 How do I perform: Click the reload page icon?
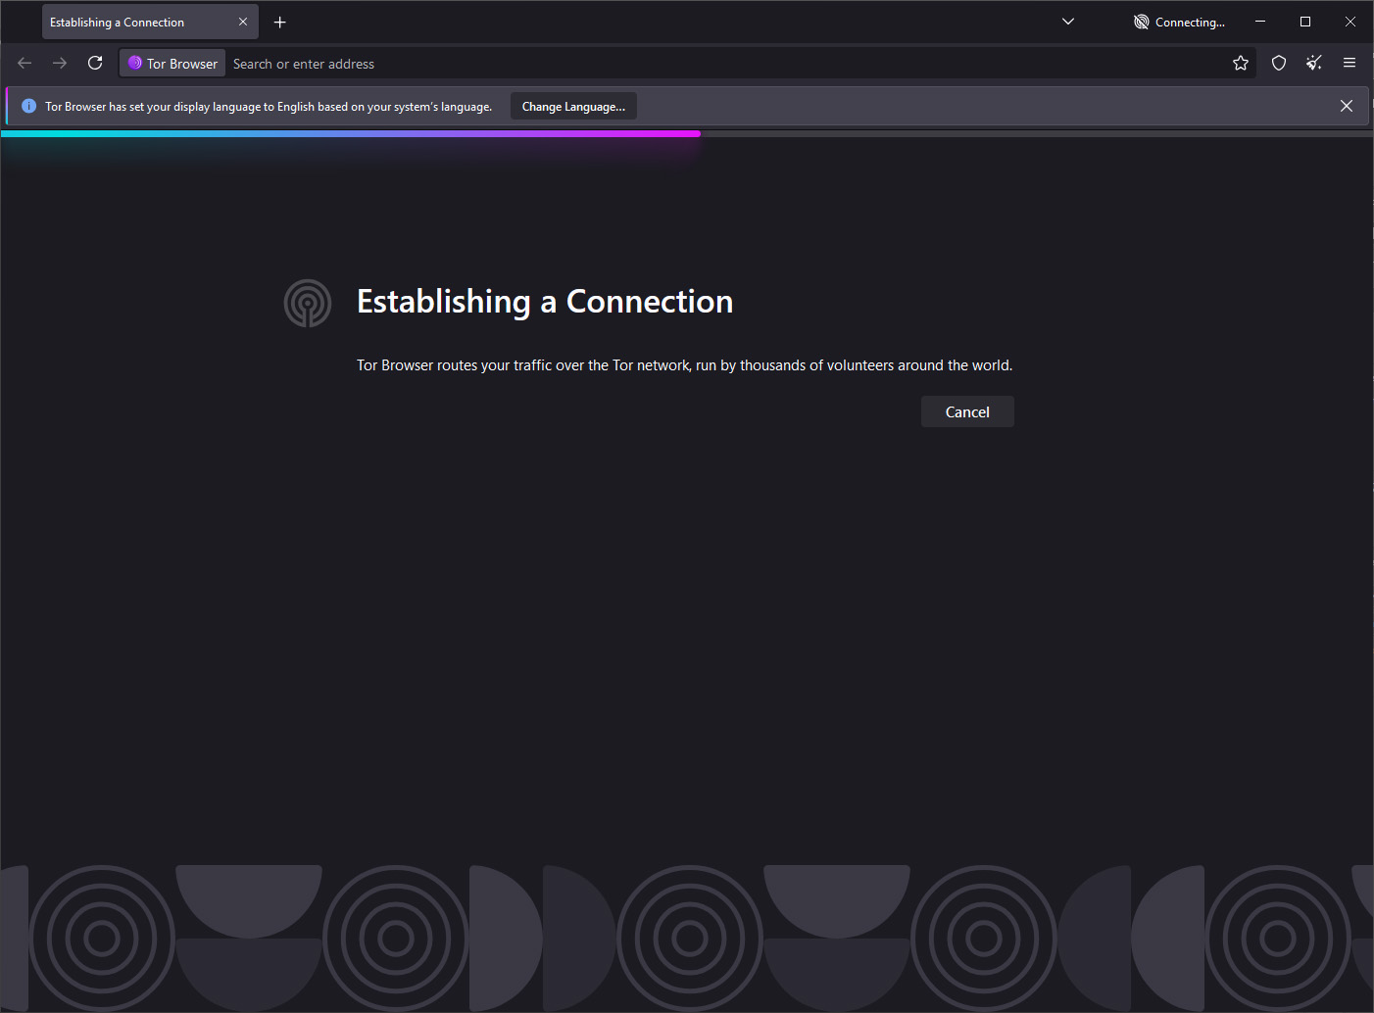tap(95, 63)
